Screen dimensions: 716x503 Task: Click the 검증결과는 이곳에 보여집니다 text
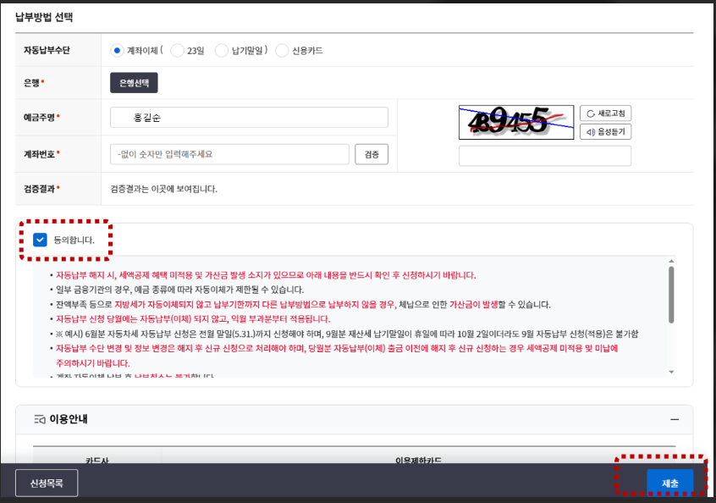pyautogui.click(x=163, y=189)
